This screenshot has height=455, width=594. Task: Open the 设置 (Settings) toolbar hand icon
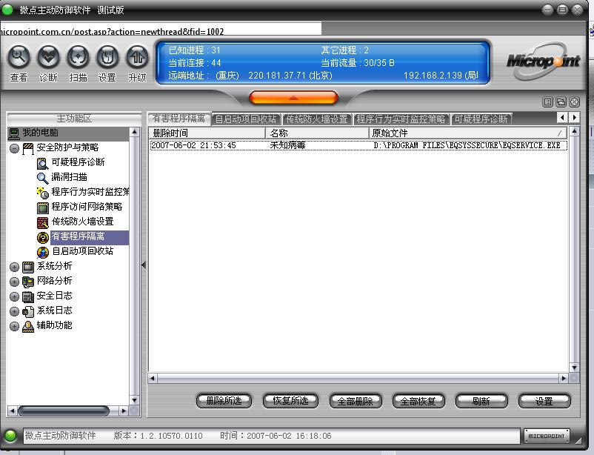[107, 57]
